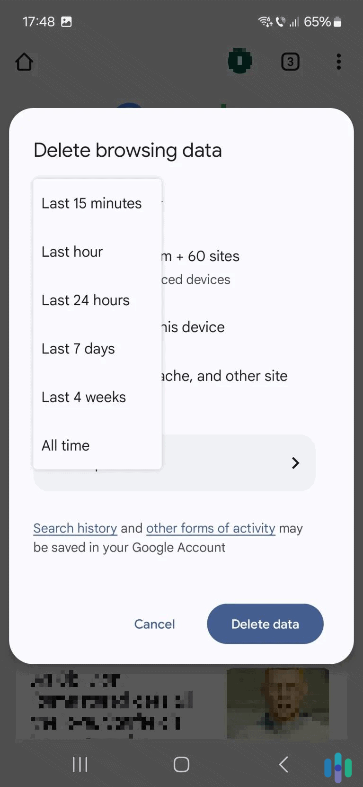
Task: Open the Chrome three-dot overflow menu
Action: coord(338,61)
